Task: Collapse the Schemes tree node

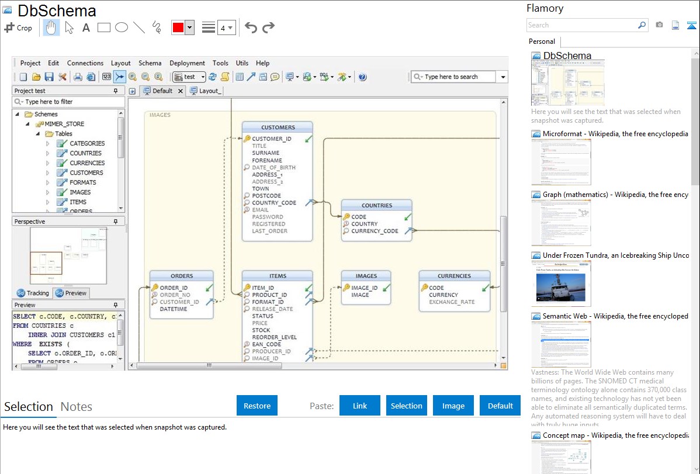Action: [x=18, y=115]
